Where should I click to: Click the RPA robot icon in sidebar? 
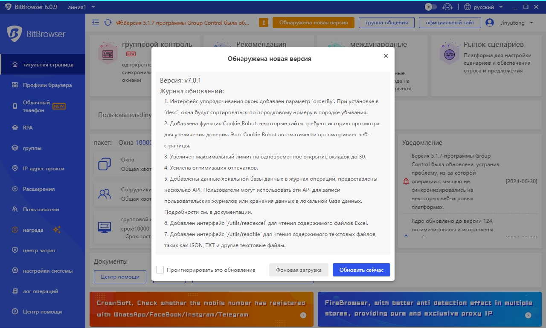coord(15,127)
